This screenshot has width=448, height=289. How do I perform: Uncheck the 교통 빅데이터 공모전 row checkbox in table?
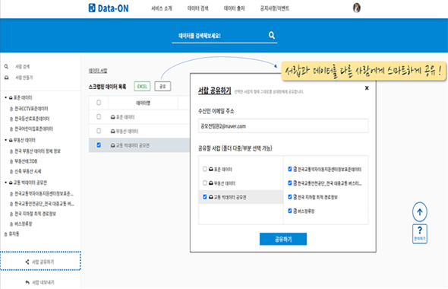click(99, 145)
